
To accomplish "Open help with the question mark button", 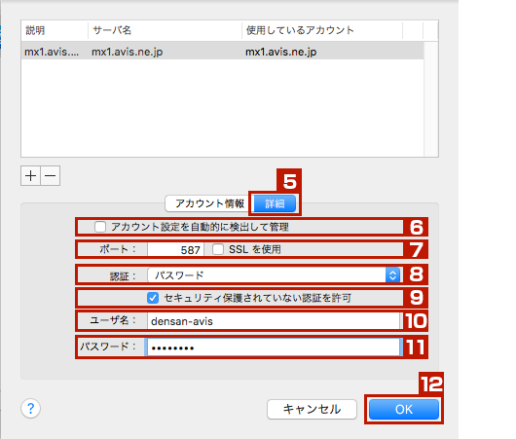I will (x=30, y=409).
